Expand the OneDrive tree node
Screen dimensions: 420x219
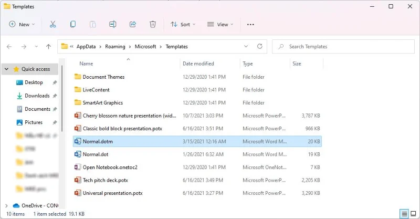(x=6, y=205)
